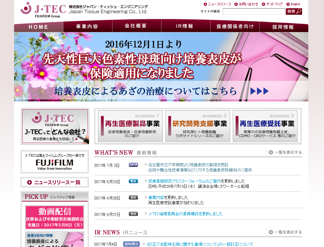Click 会社 tag icon on April 28 entry
324x247 pixels.
133,197
